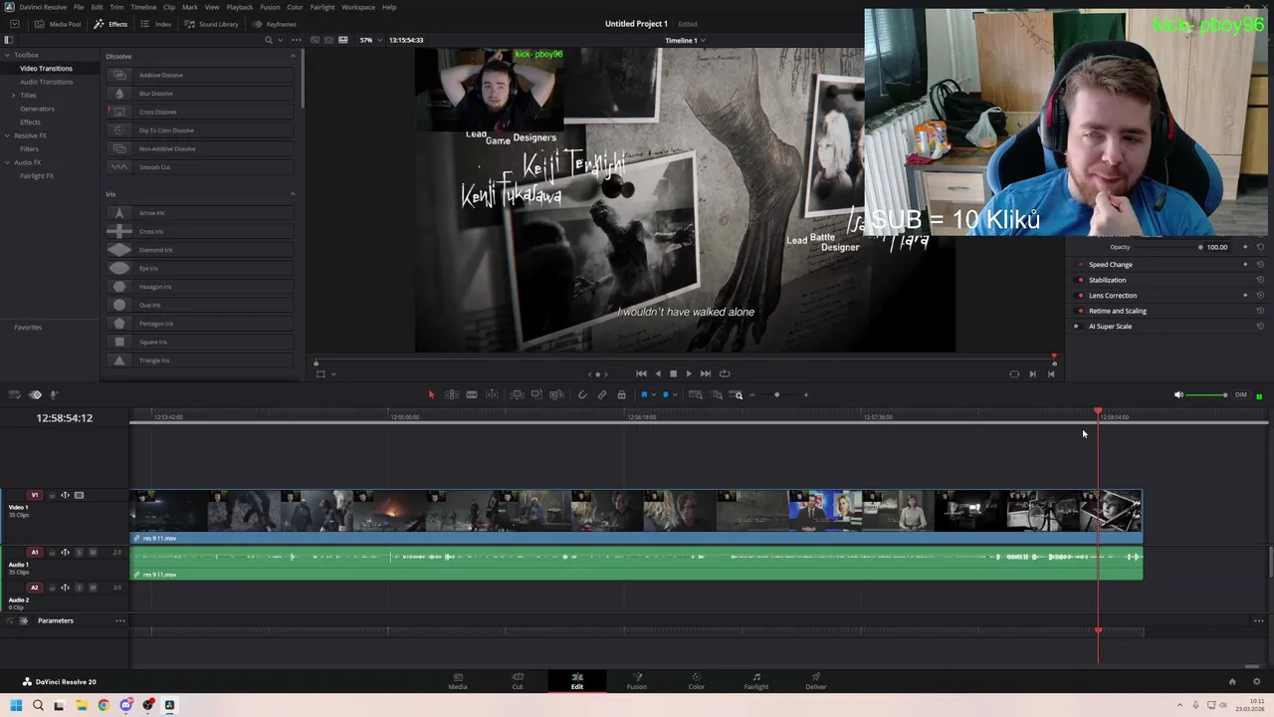The height and width of the screenshot is (717, 1274).
Task: Add a marker from the timeline toolbar
Action: [666, 395]
